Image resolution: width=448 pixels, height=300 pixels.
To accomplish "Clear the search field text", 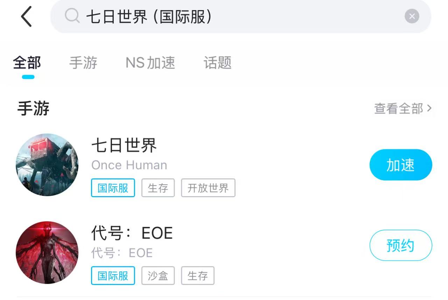I will pyautogui.click(x=412, y=16).
